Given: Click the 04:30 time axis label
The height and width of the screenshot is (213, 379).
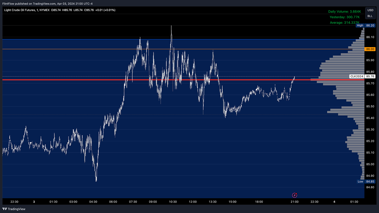Looking at the screenshot, I should point(93,202).
